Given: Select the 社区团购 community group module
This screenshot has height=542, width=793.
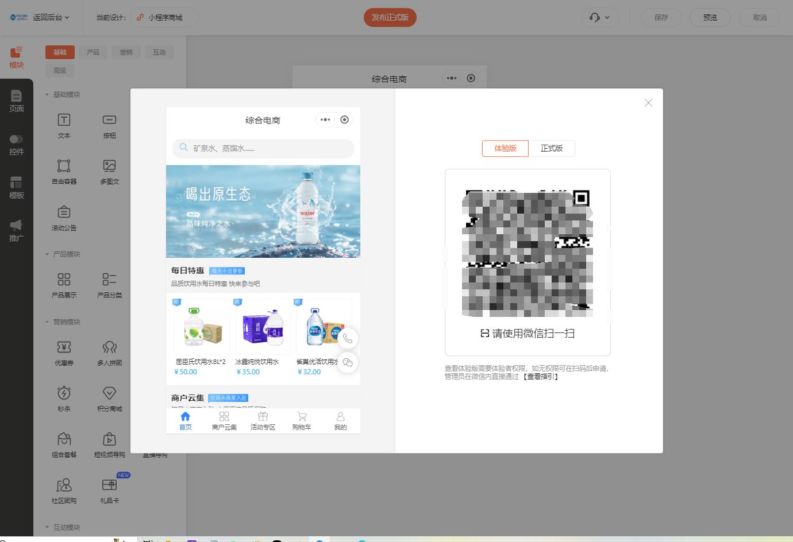Looking at the screenshot, I should click(64, 491).
